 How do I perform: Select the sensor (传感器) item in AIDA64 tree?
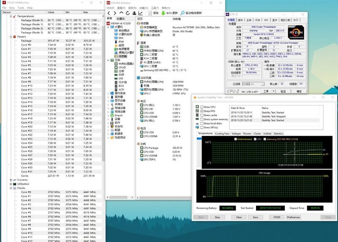(x=121, y=57)
